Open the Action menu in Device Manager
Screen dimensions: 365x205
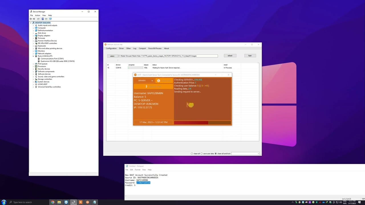38,15
